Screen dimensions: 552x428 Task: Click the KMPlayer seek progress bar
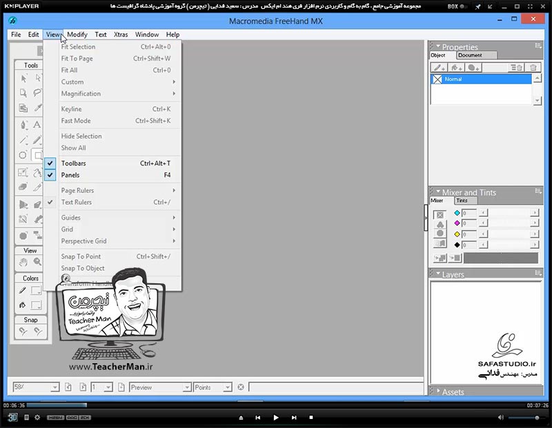[x=275, y=405]
